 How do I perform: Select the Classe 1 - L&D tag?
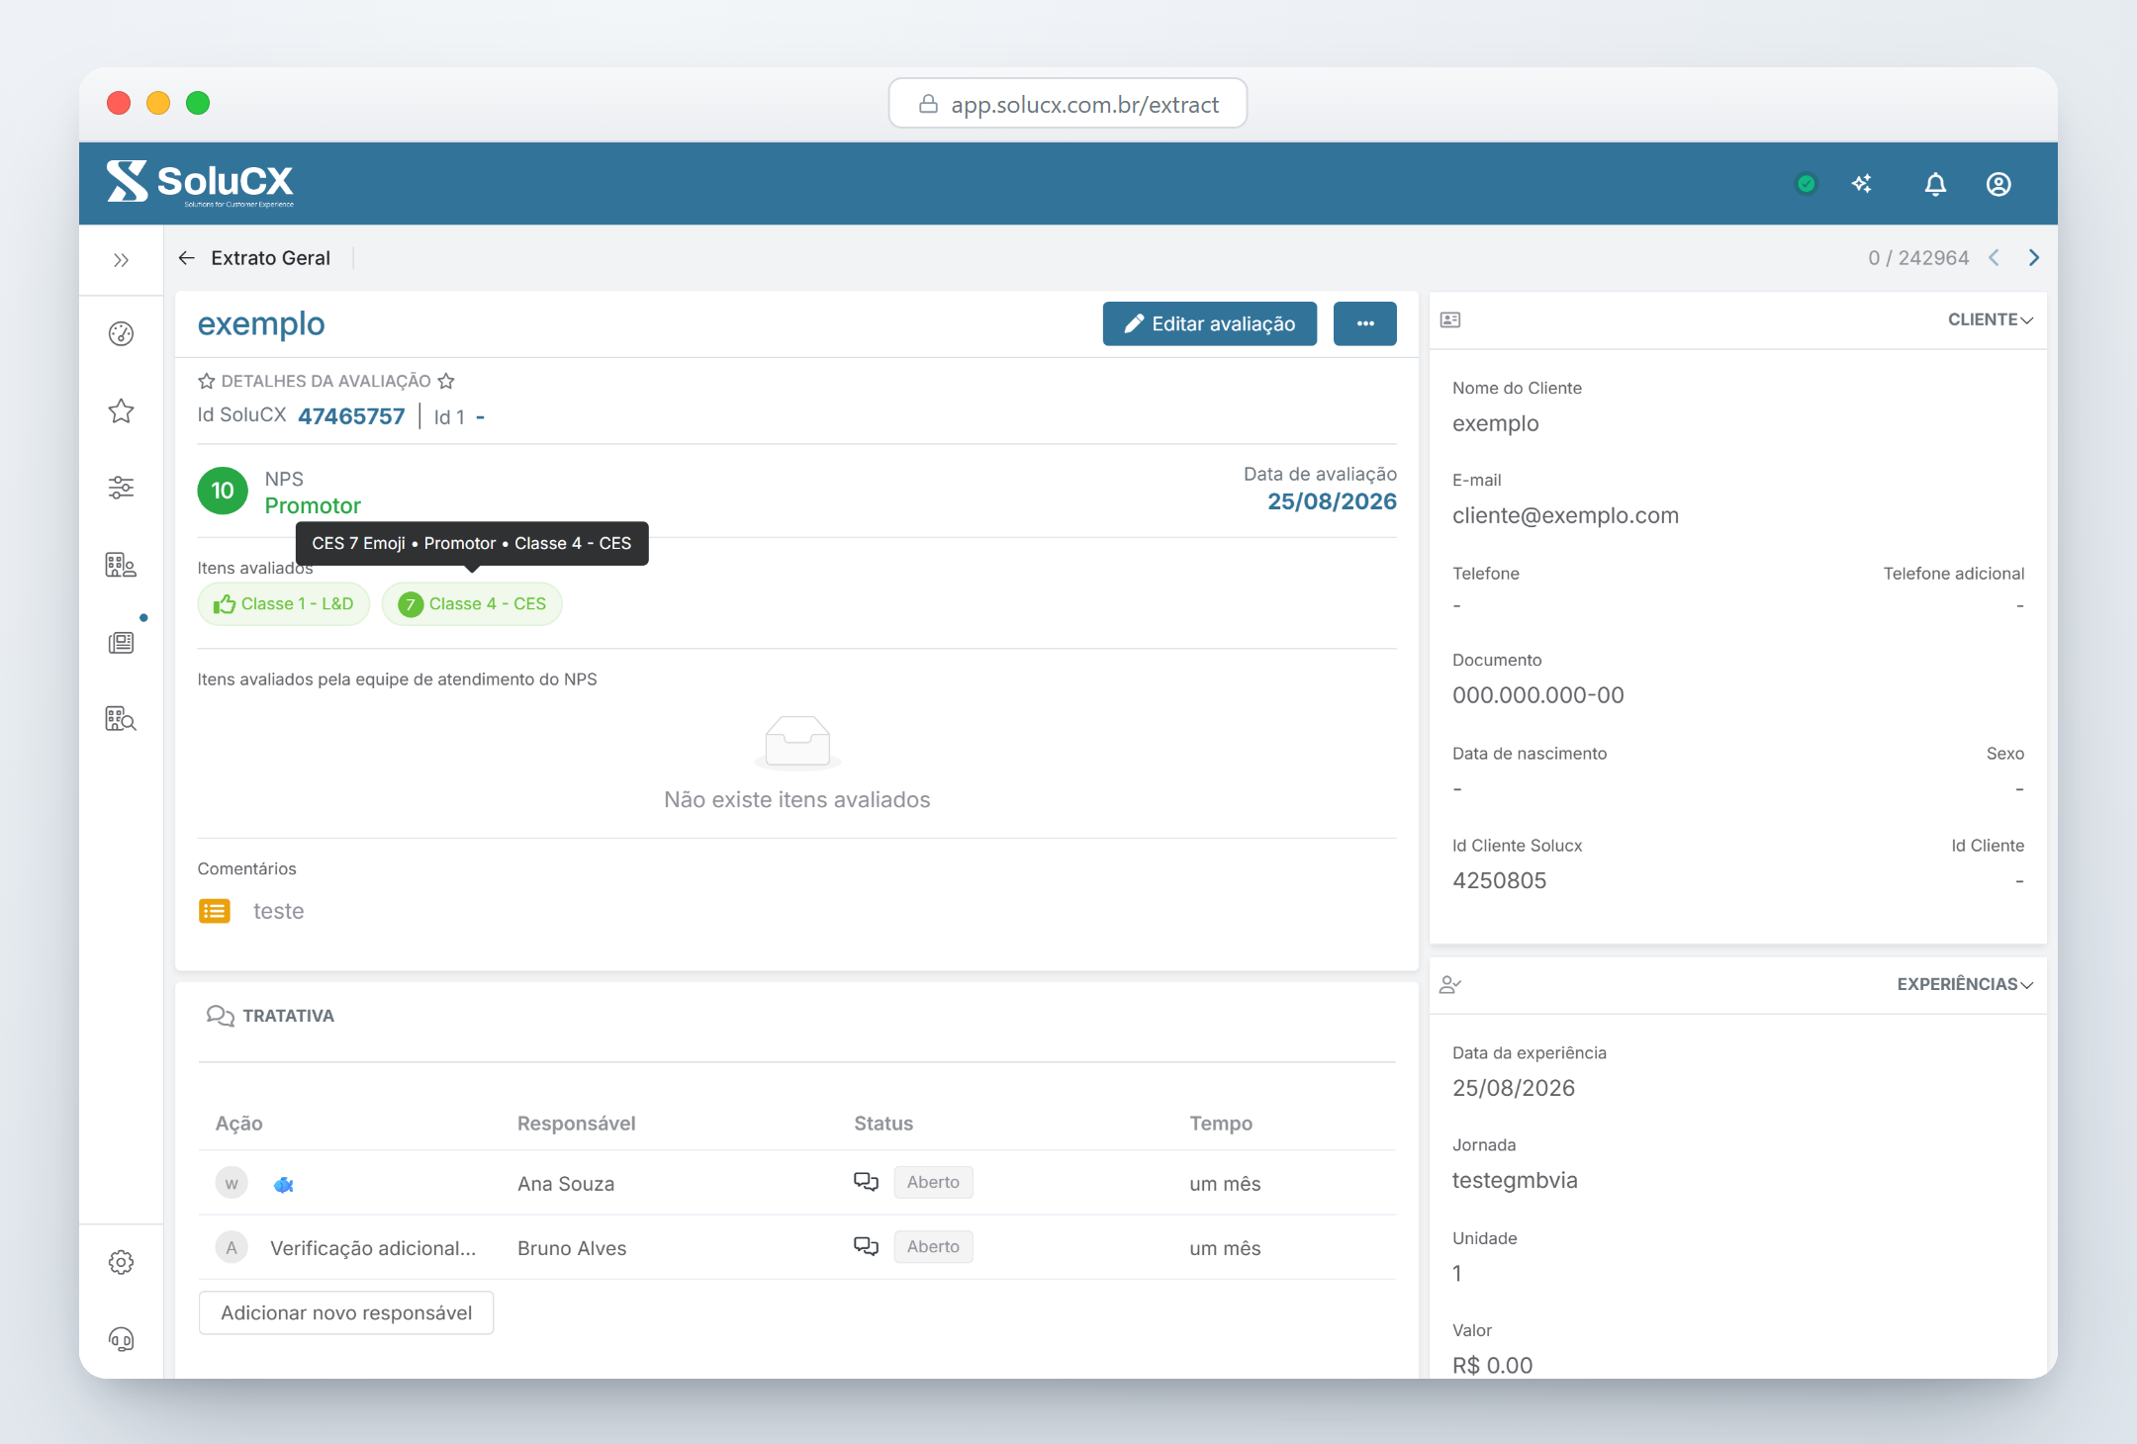(x=284, y=604)
